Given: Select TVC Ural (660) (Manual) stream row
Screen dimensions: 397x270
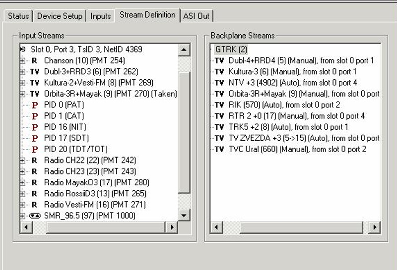Looking at the screenshot, I should [x=297, y=150].
